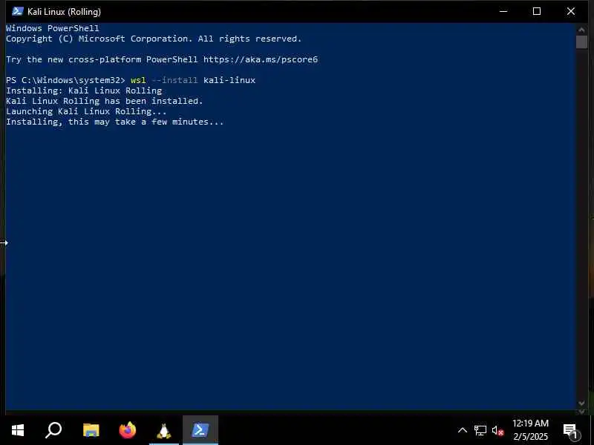This screenshot has height=445, width=594.
Task: Click the muted volume tray icon
Action: [497, 431]
